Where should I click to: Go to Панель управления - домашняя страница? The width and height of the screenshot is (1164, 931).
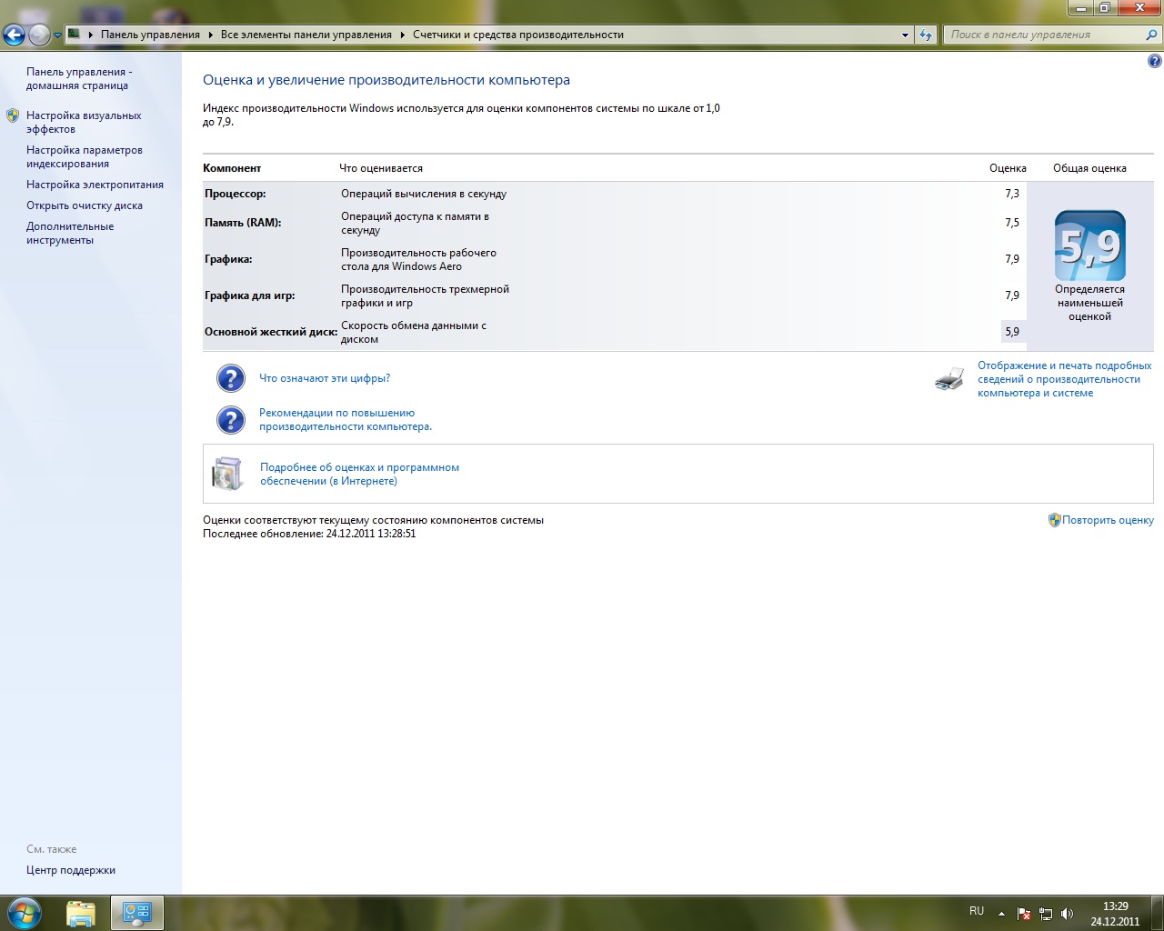coord(79,78)
